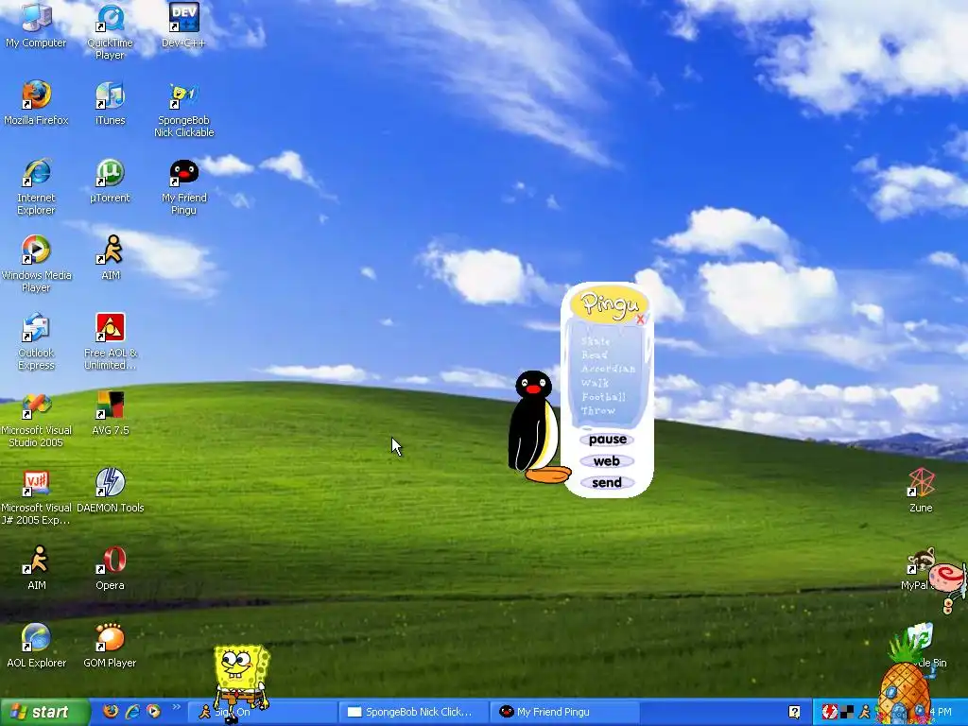Select the Dev-C++ desktop shortcut

click(x=183, y=26)
